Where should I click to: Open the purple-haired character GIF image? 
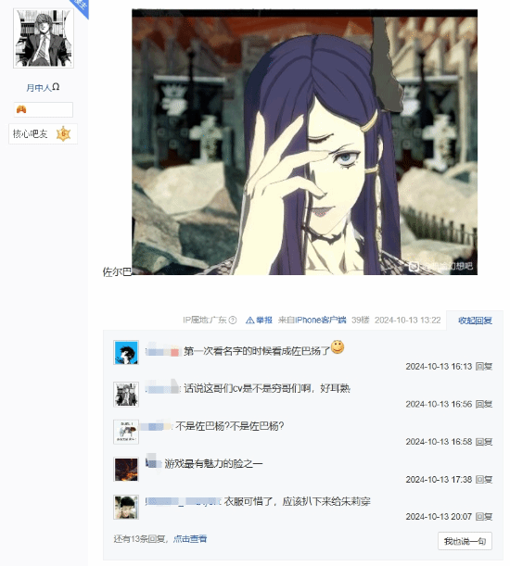click(x=304, y=143)
